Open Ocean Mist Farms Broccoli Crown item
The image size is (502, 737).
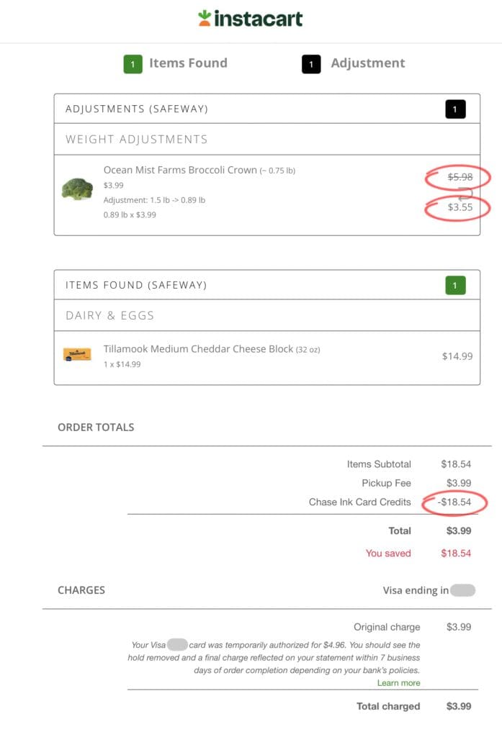[180, 171]
